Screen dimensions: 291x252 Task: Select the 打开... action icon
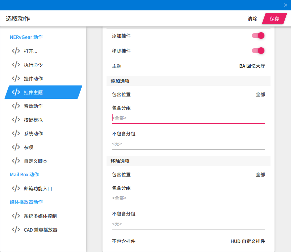(16, 51)
